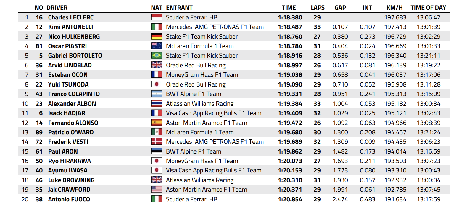Screen dimensions: 467x212
Task: Click the Argentine flag in Colapinto's row
Action: pos(157,94)
